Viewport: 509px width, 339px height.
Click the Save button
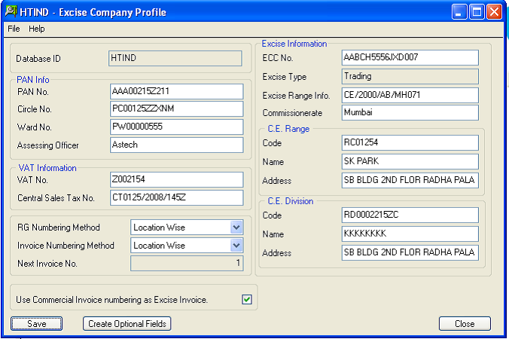pyautogui.click(x=36, y=324)
